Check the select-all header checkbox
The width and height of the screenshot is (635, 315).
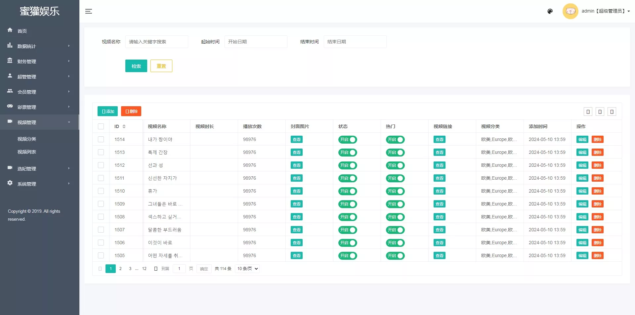[x=101, y=126]
